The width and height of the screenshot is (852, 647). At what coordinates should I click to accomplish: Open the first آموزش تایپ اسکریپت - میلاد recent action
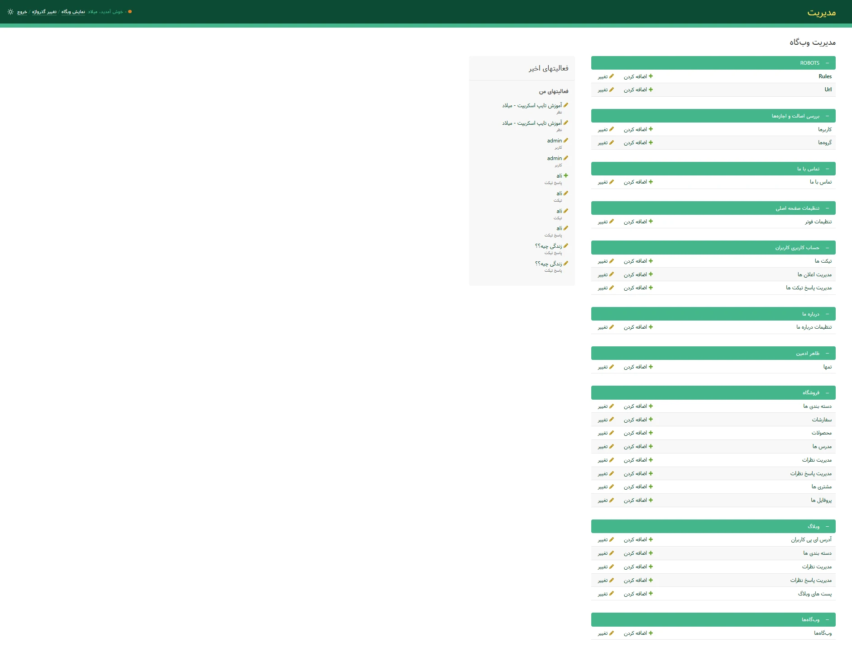click(x=532, y=105)
